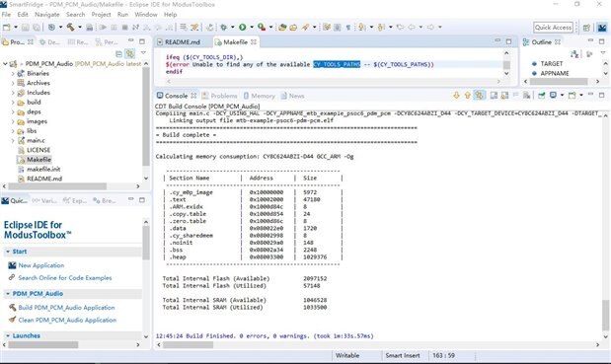Click the Resume debug toolbar icon
This screenshot has height=364, width=611.
pyautogui.click(x=104, y=28)
